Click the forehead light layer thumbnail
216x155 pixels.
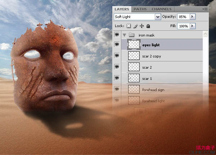[134, 100]
